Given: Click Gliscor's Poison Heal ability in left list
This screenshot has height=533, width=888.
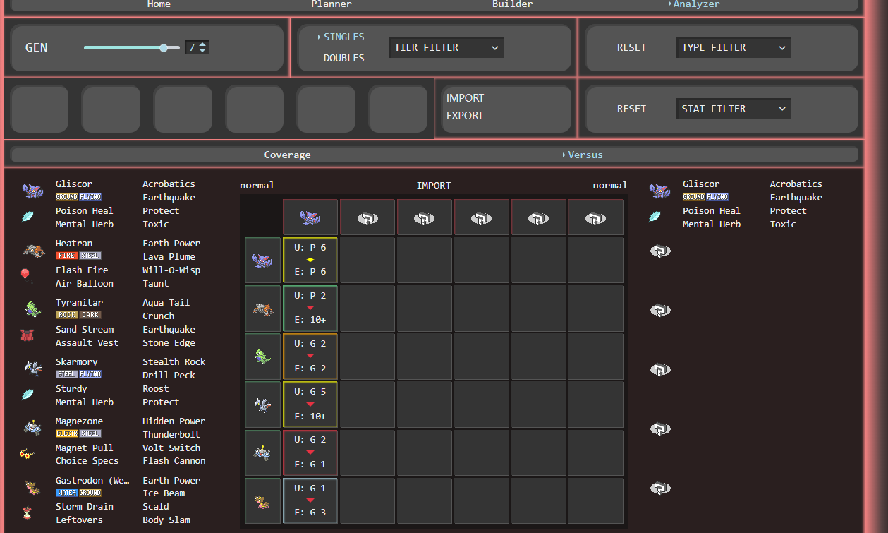Looking at the screenshot, I should [x=85, y=210].
